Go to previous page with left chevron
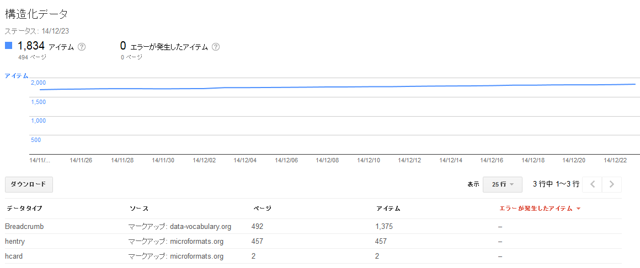 (593, 184)
